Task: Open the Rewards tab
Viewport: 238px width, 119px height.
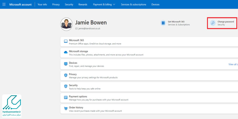Action: coord(83,4)
